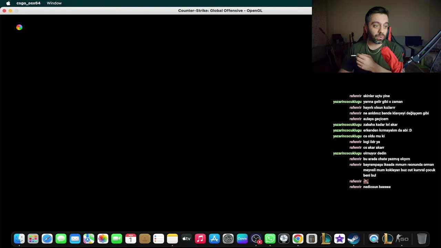Open the Notes app icon
This screenshot has height=248, width=441.
tap(172, 239)
